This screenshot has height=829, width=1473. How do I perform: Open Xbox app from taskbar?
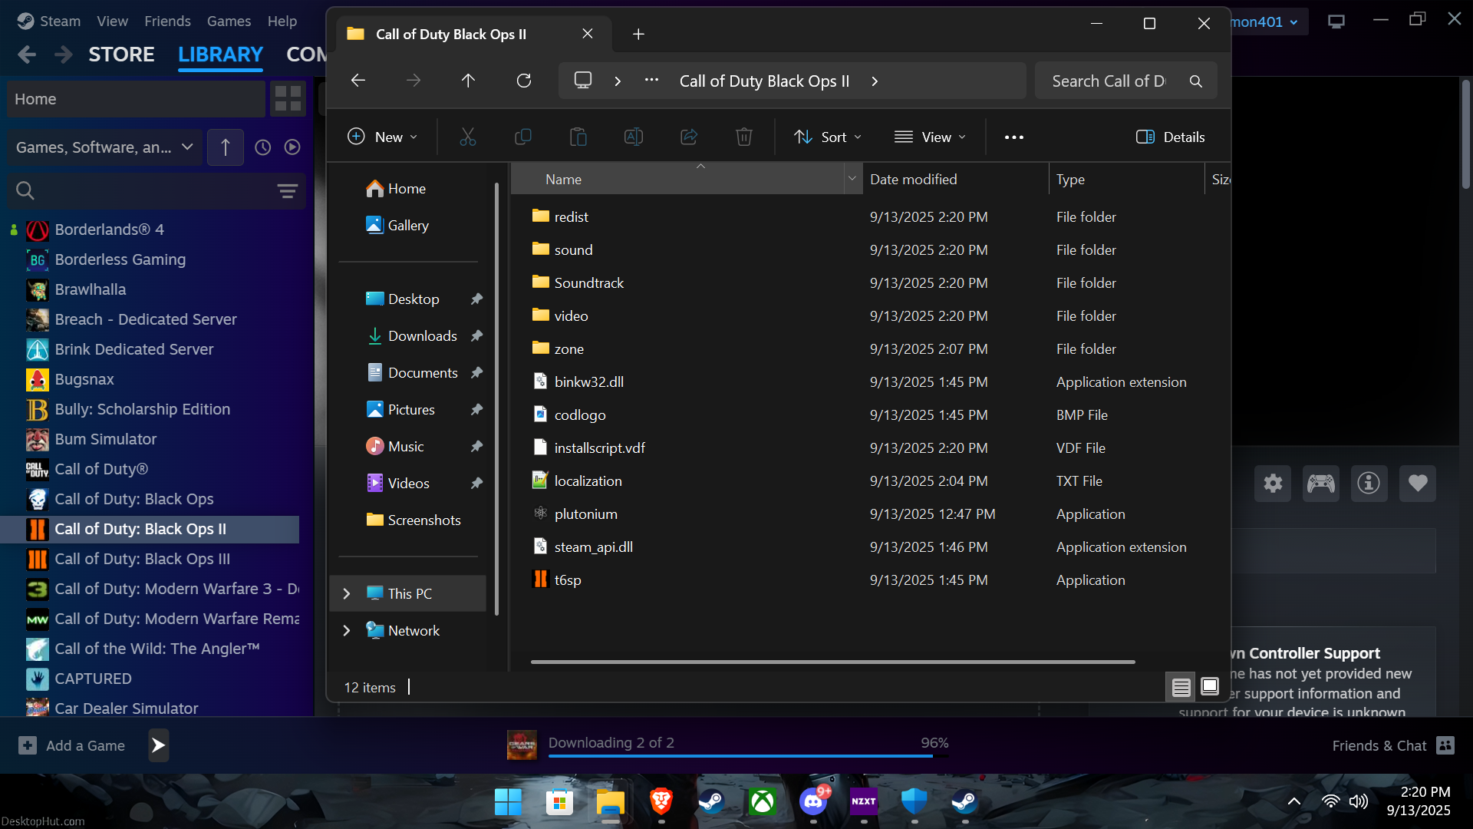click(763, 802)
